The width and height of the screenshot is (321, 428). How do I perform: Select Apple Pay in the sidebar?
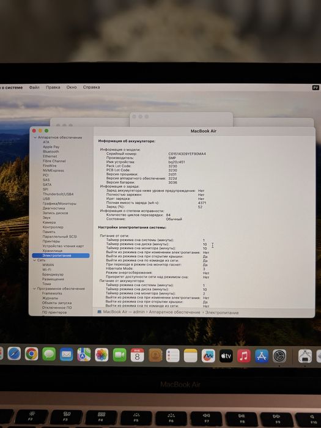coord(51,147)
